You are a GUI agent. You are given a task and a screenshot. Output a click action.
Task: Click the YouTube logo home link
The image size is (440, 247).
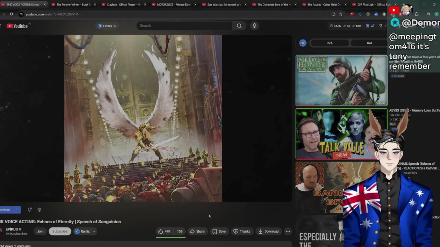tap(17, 26)
